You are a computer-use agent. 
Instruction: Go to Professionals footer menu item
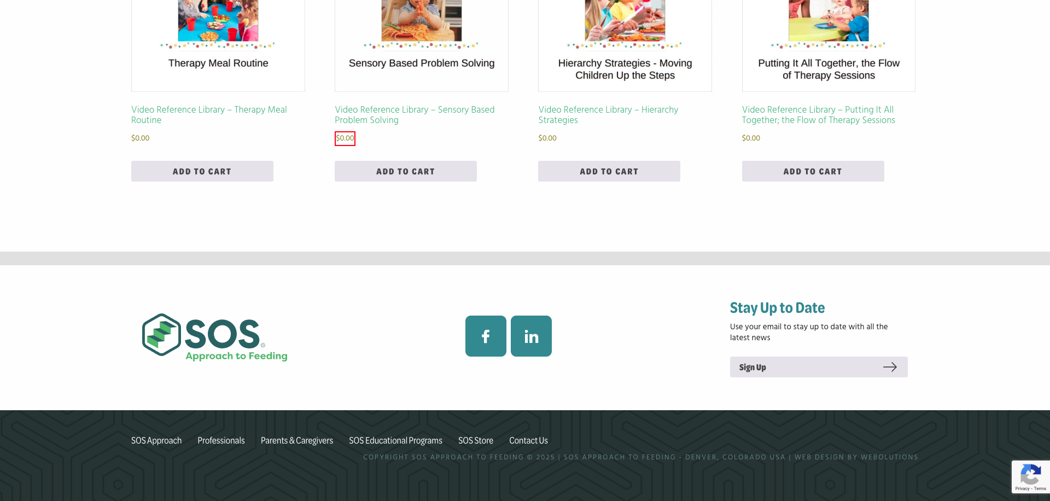pos(221,440)
